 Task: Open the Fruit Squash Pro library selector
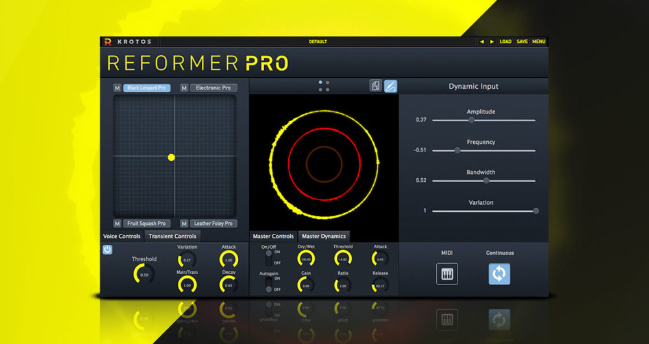click(x=147, y=224)
